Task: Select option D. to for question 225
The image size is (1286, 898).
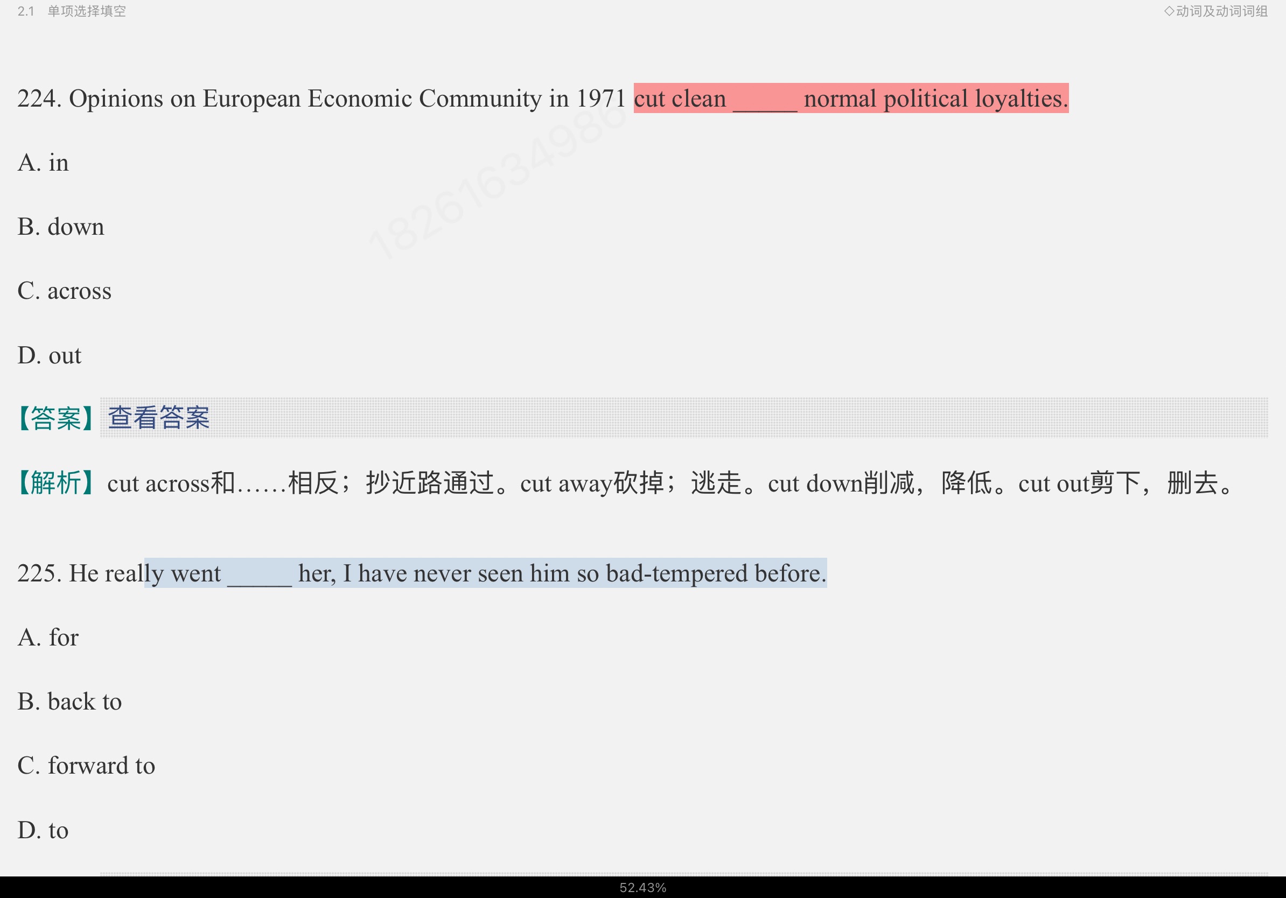Action: [43, 830]
